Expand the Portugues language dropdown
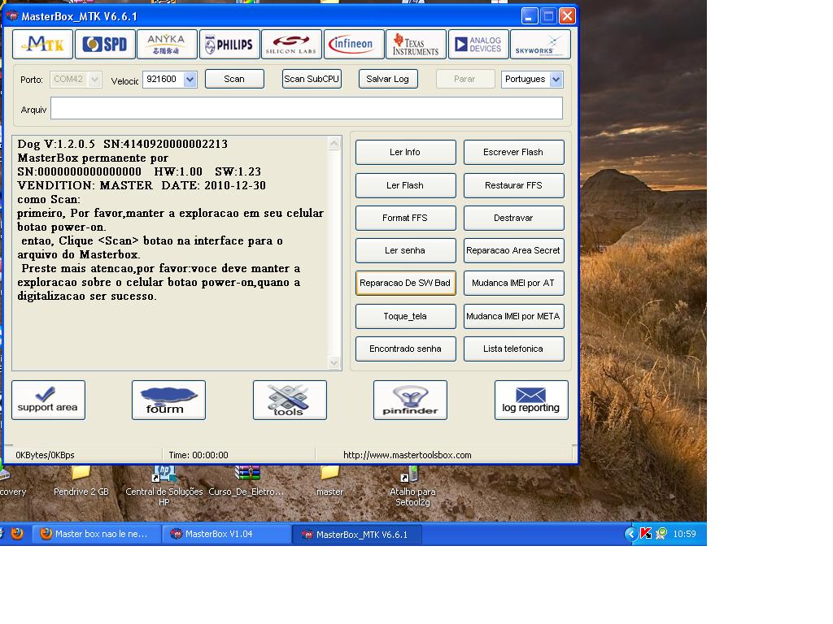 556,80
